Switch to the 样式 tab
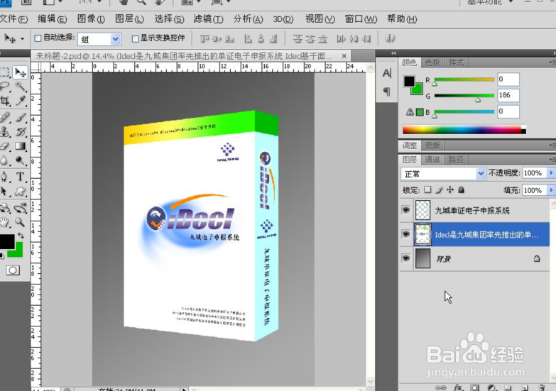 pyautogui.click(x=456, y=62)
